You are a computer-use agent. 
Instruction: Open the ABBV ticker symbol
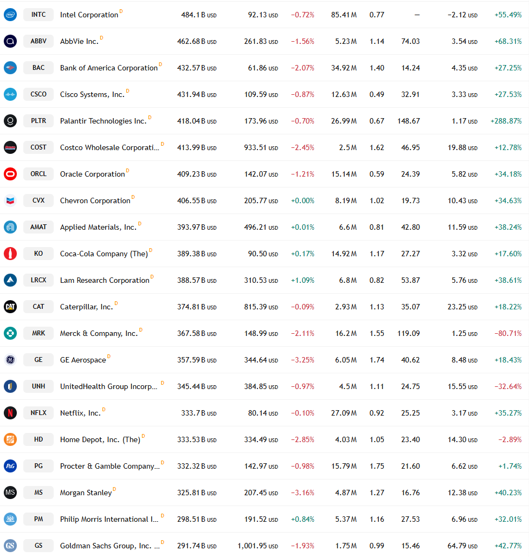point(38,41)
